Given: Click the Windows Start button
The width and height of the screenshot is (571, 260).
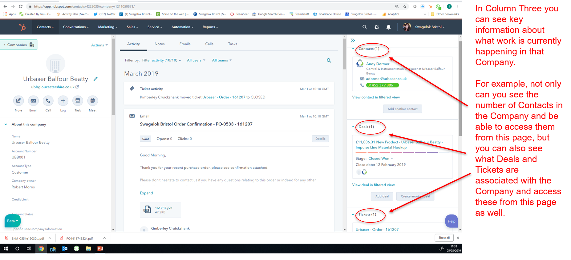Looking at the screenshot, I should click(6, 249).
